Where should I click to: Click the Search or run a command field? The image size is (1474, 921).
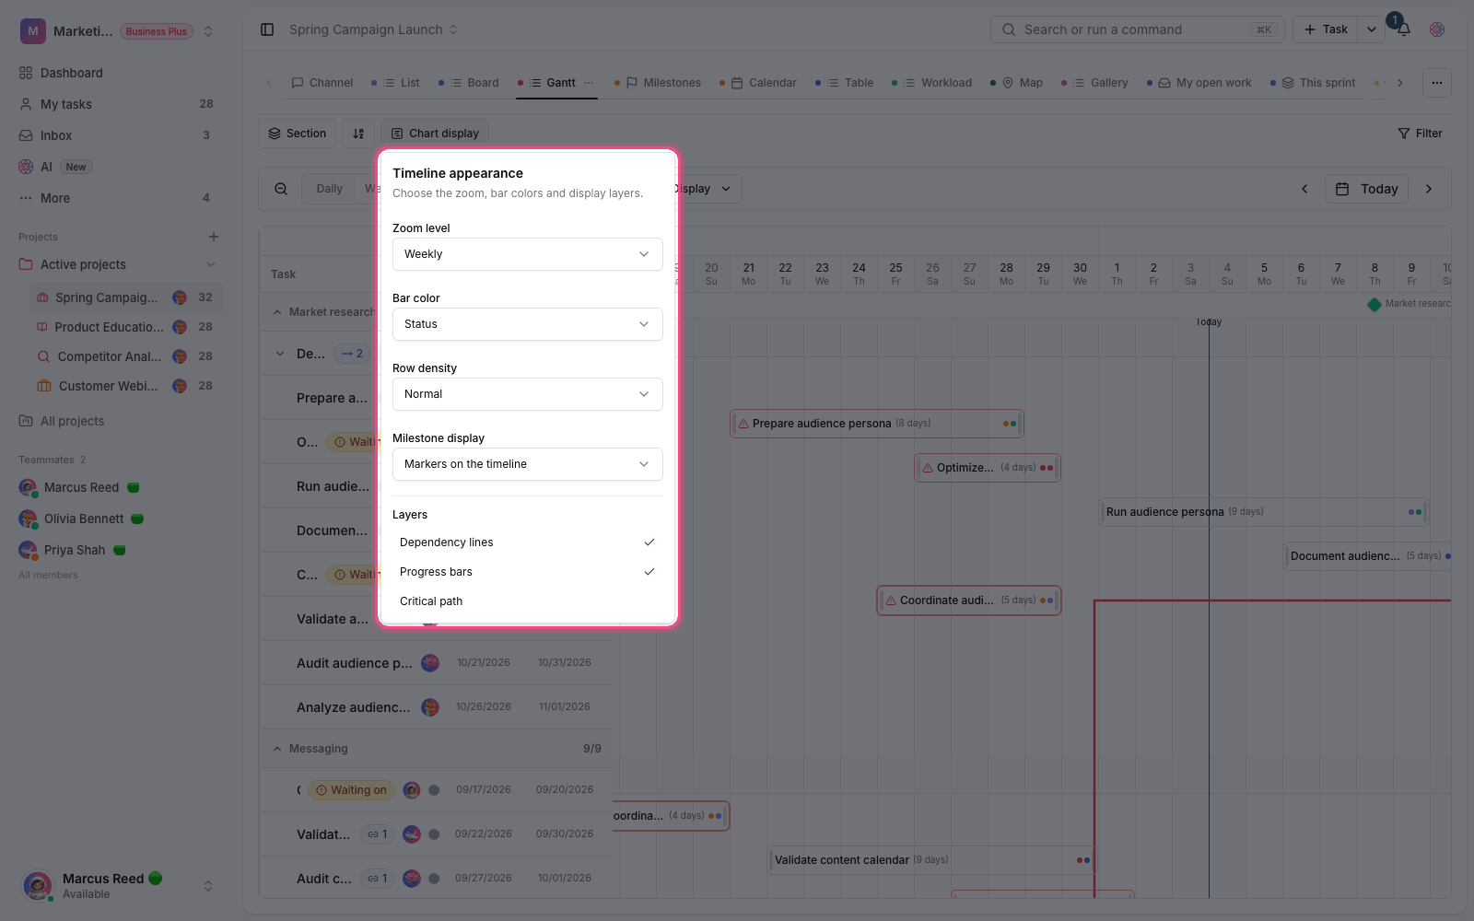click(x=1138, y=29)
